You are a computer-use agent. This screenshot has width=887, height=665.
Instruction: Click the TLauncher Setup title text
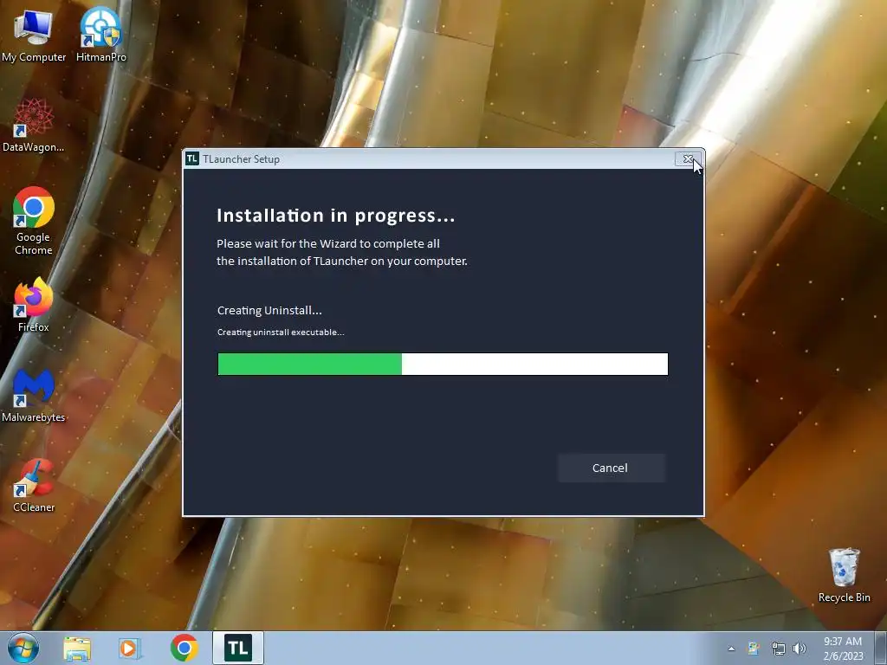coord(241,159)
